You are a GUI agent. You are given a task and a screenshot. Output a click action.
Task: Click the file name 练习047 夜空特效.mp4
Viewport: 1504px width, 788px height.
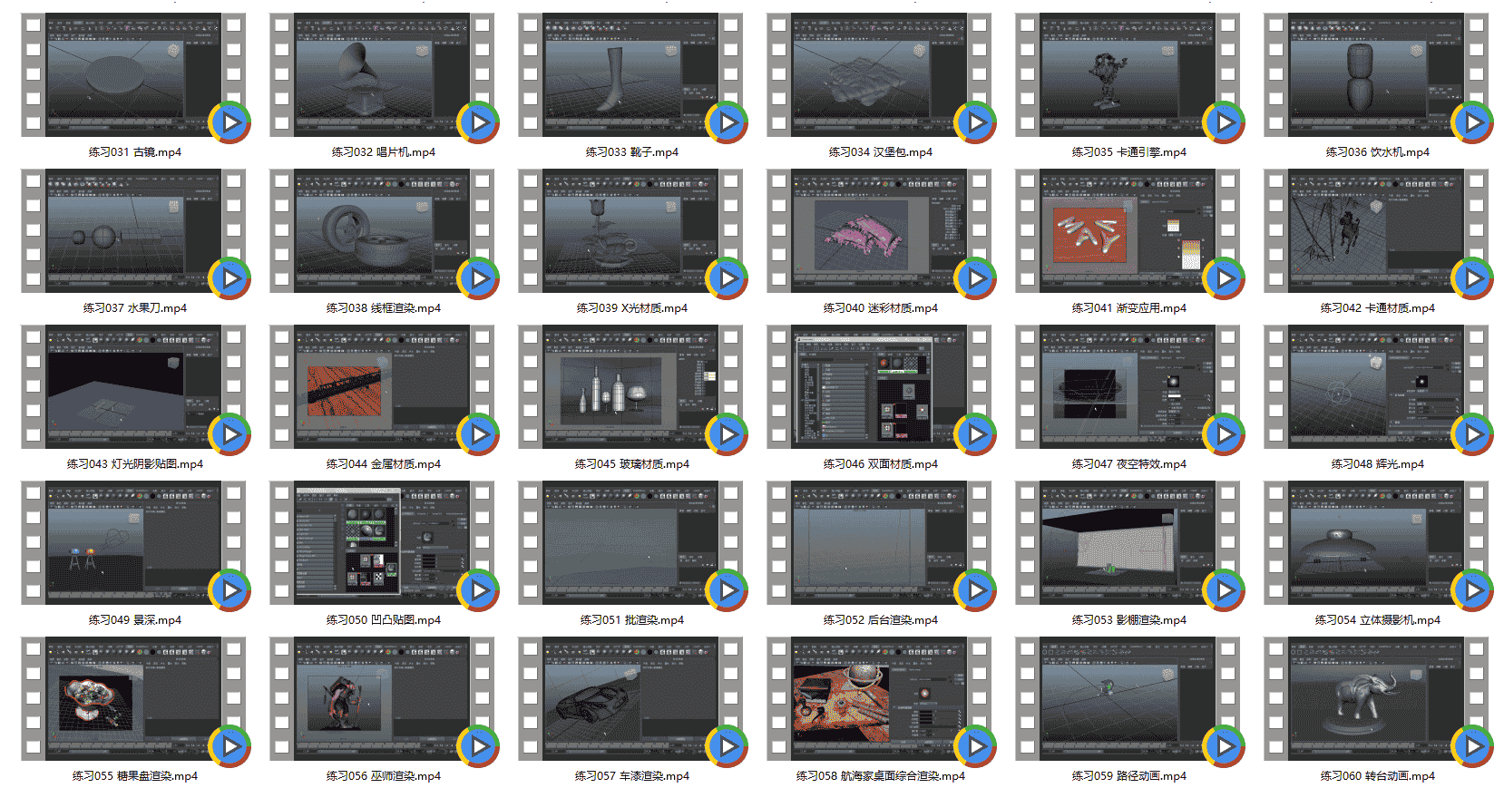tap(1129, 464)
